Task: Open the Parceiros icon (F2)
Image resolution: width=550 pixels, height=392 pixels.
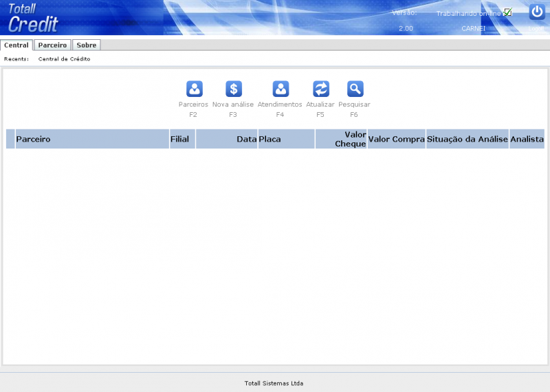Action: pyautogui.click(x=195, y=89)
